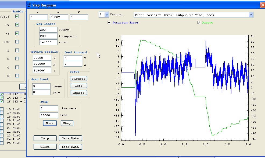Open the Channel number dropdown

(x=106, y=15)
